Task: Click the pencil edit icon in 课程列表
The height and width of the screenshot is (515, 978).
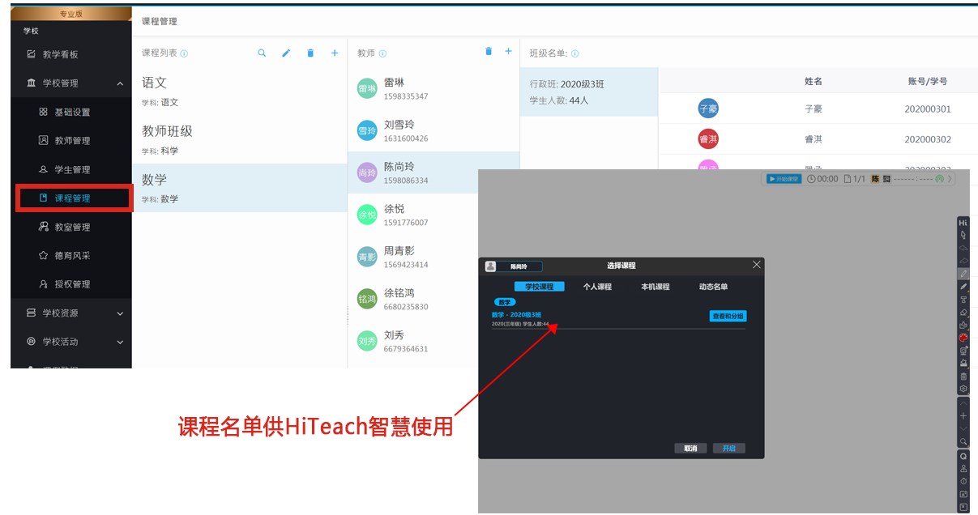Action: [x=286, y=53]
